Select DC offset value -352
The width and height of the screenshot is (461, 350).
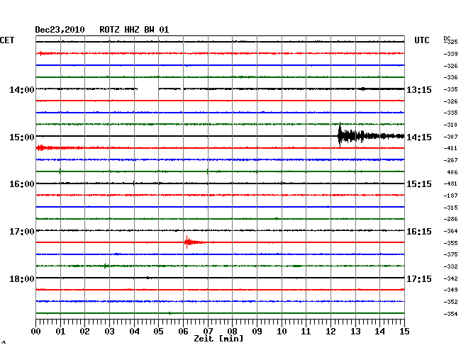[x=450, y=302]
